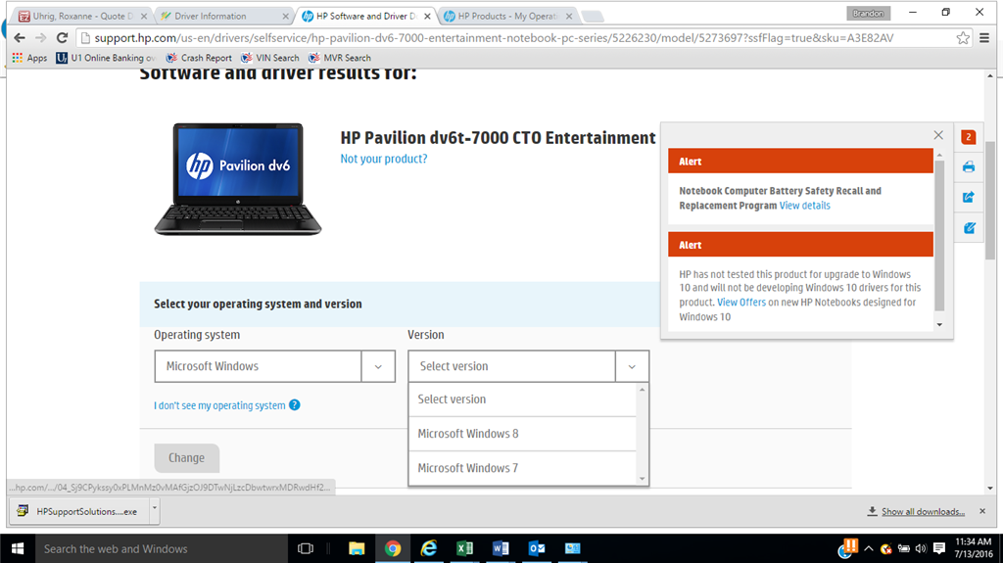Click Show all downloads link
Image resolution: width=1003 pixels, height=563 pixels.
tap(923, 512)
